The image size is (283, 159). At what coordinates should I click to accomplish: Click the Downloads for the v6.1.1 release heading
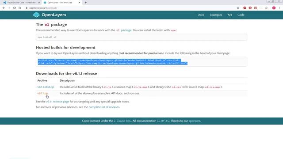click(66, 74)
